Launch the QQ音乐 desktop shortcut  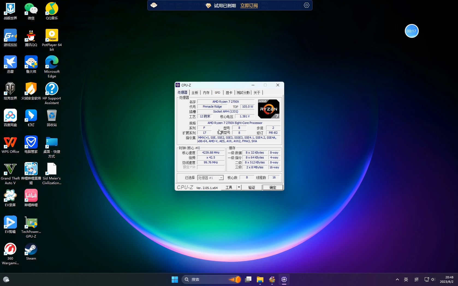(52, 11)
